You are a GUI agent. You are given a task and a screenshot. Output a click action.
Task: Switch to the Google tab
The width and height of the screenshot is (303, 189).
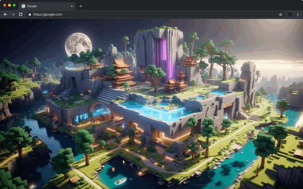pos(44,6)
